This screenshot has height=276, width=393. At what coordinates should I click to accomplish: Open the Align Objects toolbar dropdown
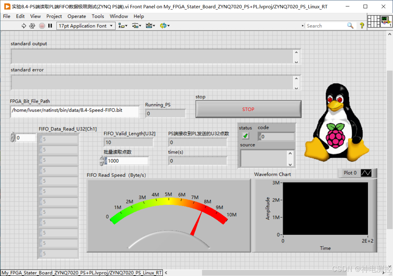[123, 26]
